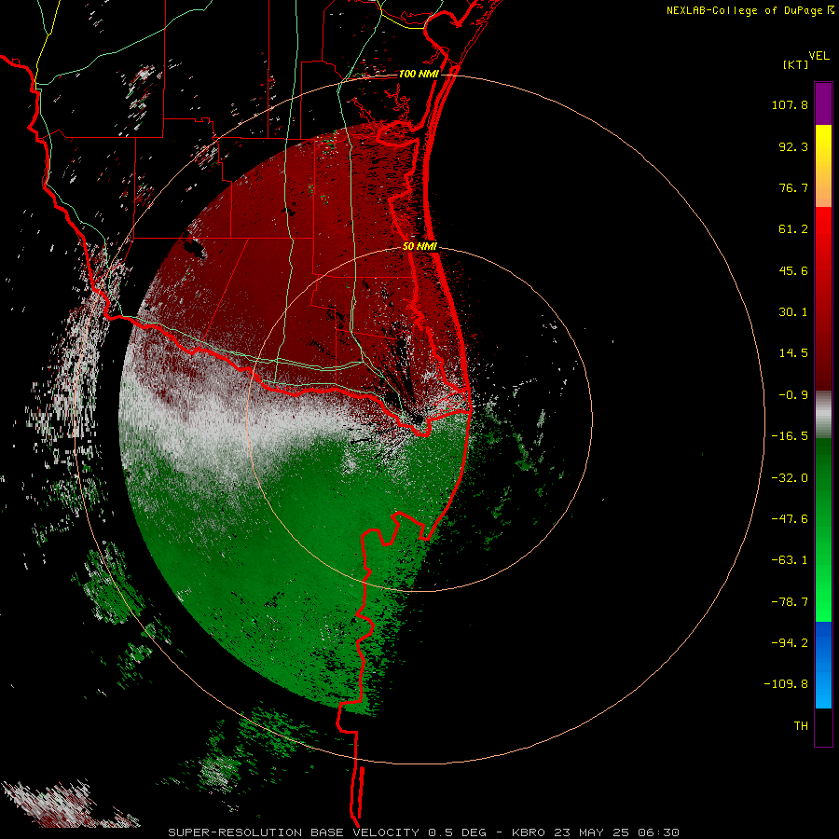Select the 107.8 knot scale value
The height and width of the screenshot is (839, 839).
[x=790, y=104]
